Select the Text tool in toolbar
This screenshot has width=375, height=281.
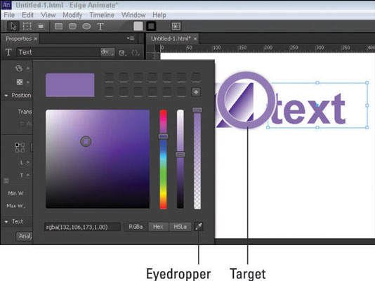pos(100,26)
